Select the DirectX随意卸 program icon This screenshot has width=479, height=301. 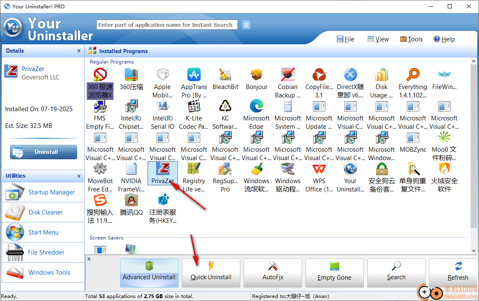350,74
